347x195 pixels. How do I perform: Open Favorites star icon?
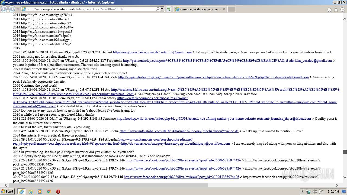point(336,9)
